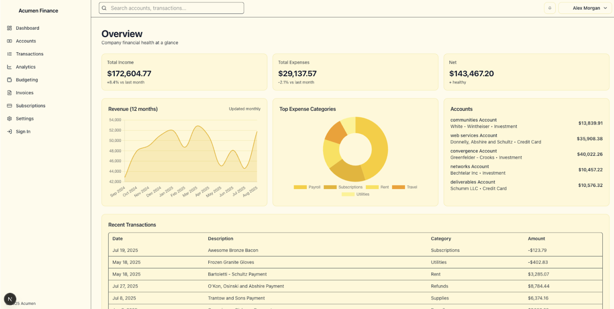
Task: Click the Transactions list icon
Action: pos(9,54)
